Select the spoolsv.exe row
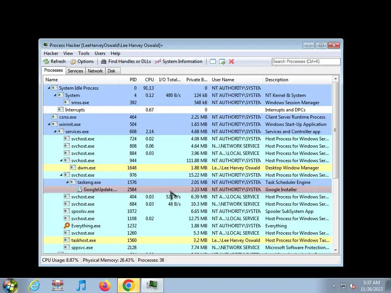Viewport: 391px width, 293px height. (187, 211)
